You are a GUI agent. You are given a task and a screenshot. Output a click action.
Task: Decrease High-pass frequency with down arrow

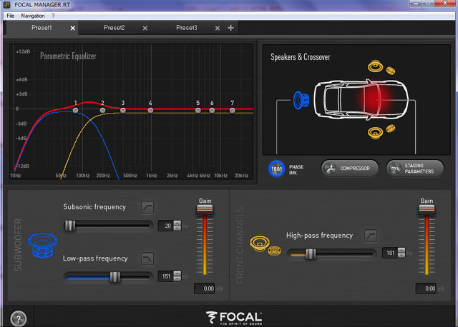coord(401,256)
